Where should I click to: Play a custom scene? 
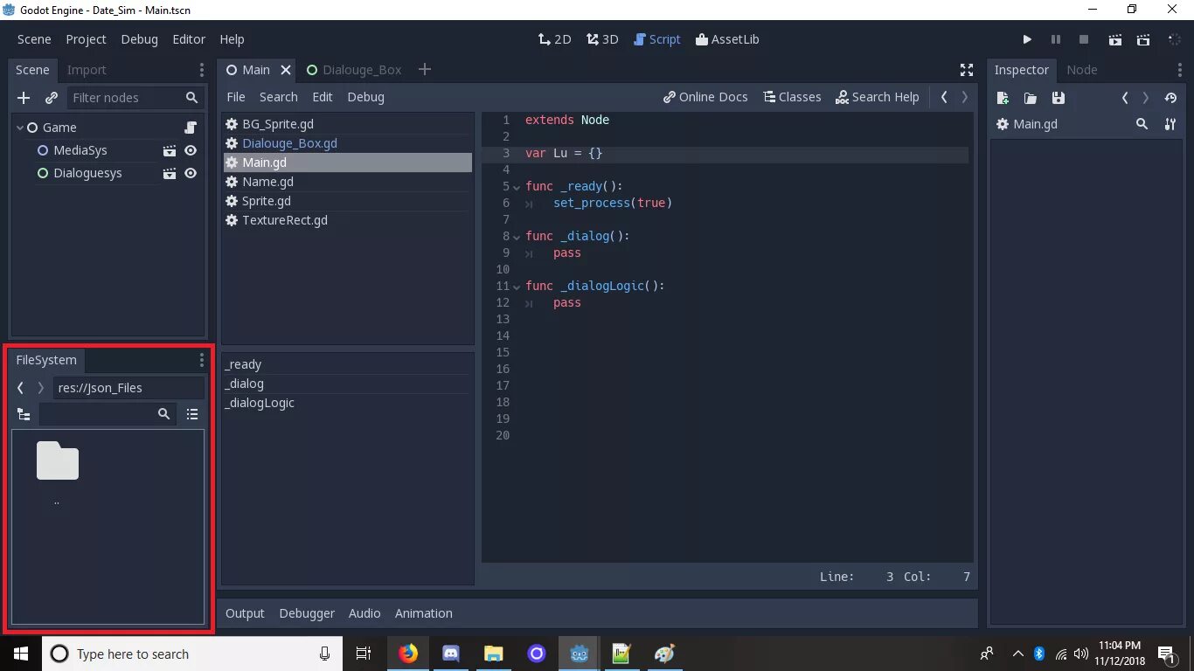click(1143, 39)
